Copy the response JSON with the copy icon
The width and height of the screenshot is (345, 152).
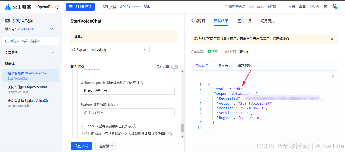click(x=332, y=77)
